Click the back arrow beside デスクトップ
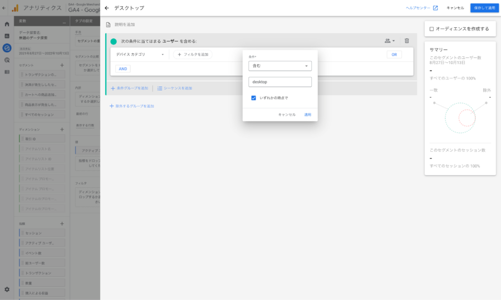Screen dimensions: 501x300 [x=106, y=8]
